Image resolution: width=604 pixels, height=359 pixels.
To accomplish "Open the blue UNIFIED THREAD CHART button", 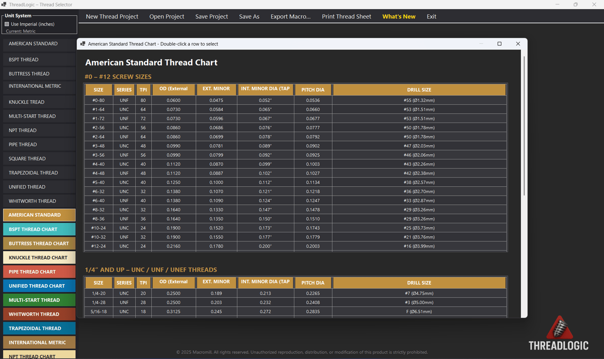I will (x=39, y=285).
